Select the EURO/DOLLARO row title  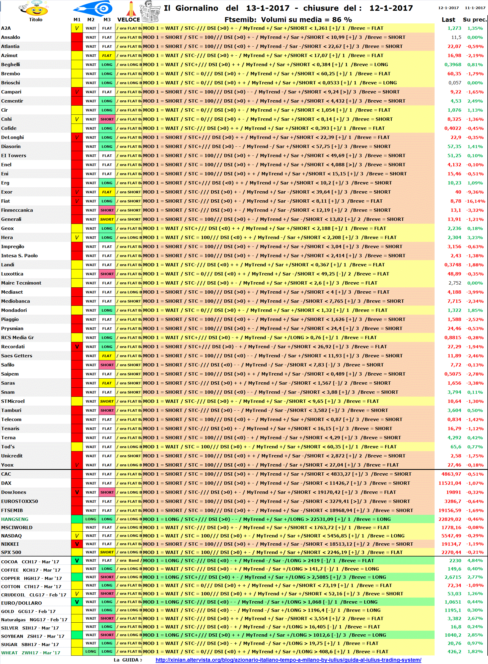coord(21,603)
